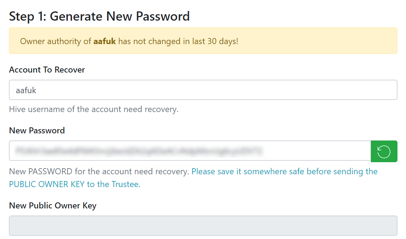406x239 pixels.
Task: Click the 'Owner authority of' alert text
Action: [x=56, y=41]
